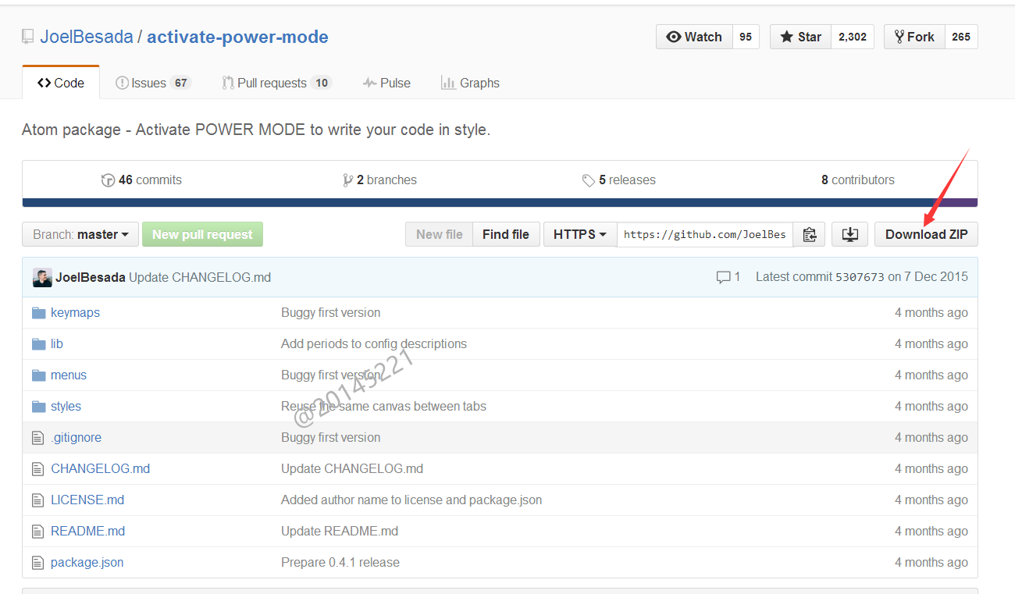Click the branch icon next to 2 branches

[347, 180]
